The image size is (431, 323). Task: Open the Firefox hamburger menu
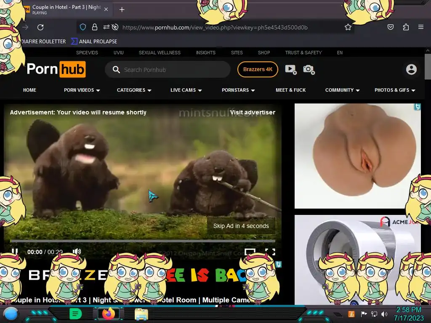[x=420, y=27]
